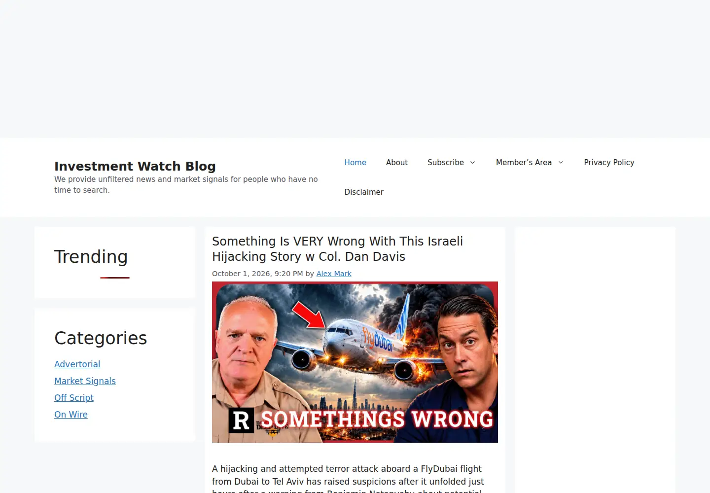Open the Disclaimer page
The height and width of the screenshot is (493, 710).
(364, 192)
